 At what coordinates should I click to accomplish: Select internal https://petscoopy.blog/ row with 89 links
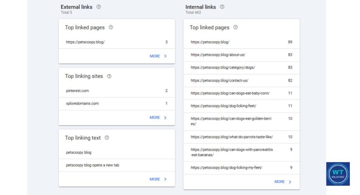(x=242, y=42)
